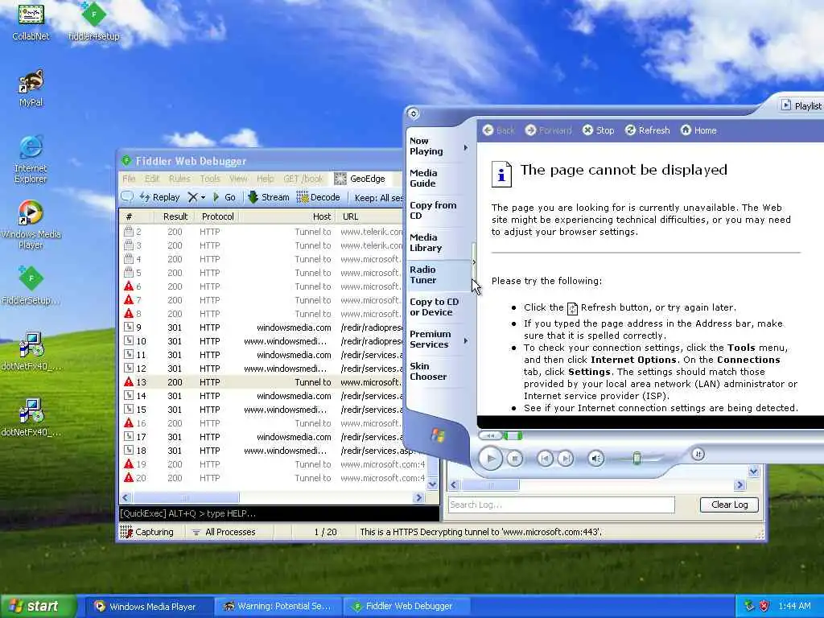Click the lock icon on session 2
The height and width of the screenshot is (618, 824).
[129, 231]
